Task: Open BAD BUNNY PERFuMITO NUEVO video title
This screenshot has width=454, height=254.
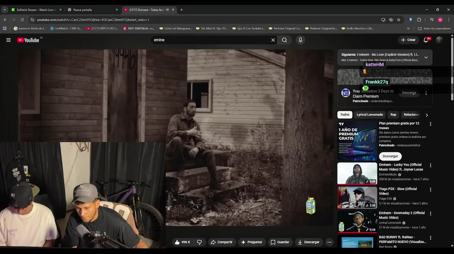Action: [x=402, y=240]
